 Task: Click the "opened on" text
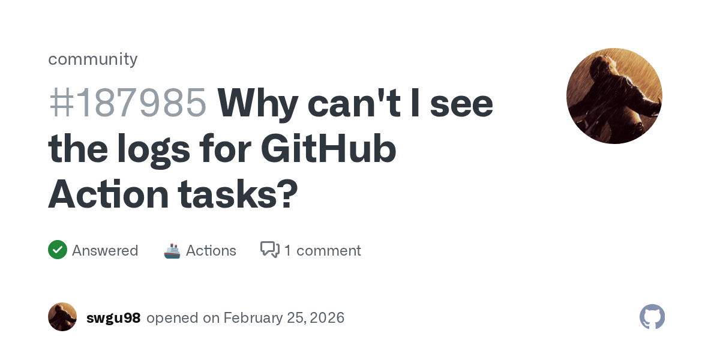[x=183, y=317]
